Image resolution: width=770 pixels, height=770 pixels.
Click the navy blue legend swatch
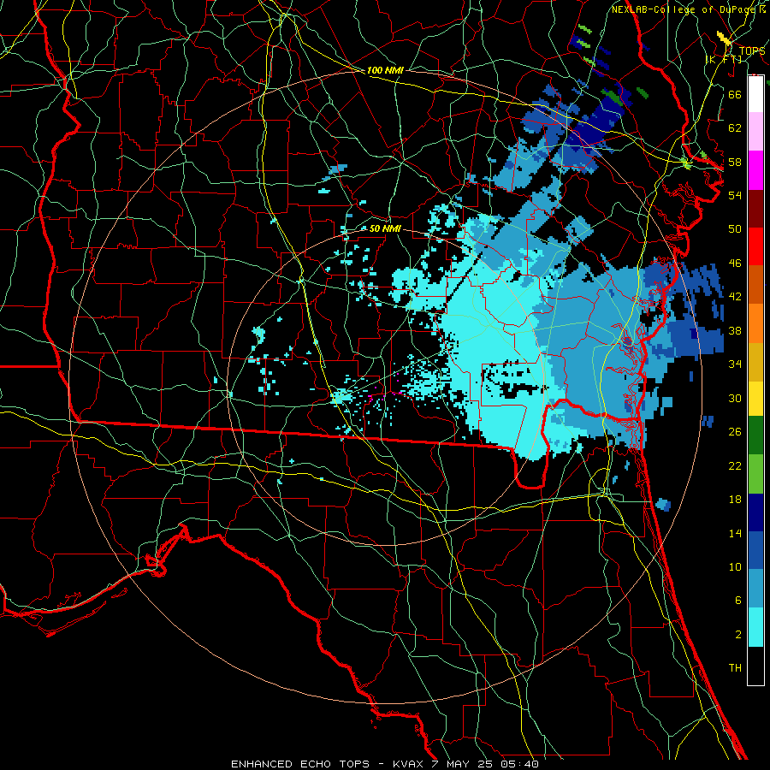point(755,512)
